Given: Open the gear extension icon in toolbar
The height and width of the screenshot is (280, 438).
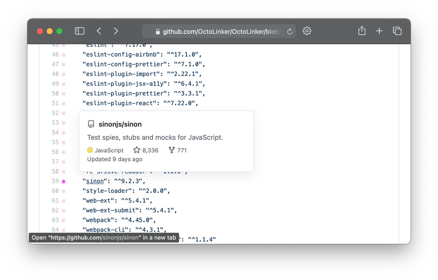Looking at the screenshot, I should tap(307, 31).
